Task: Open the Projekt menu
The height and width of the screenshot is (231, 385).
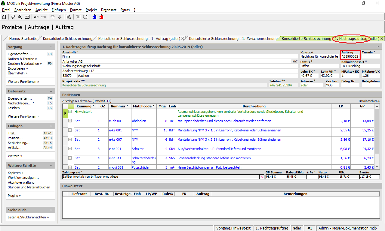Action: click(91, 10)
